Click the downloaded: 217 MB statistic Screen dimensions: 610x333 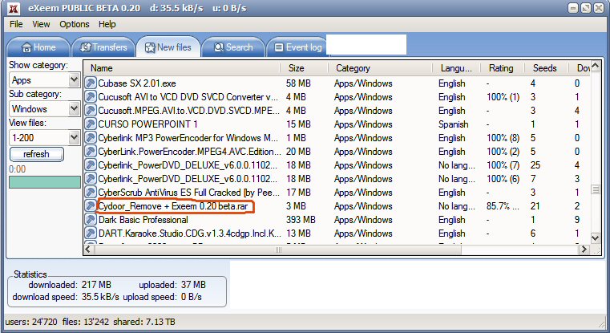[70, 285]
